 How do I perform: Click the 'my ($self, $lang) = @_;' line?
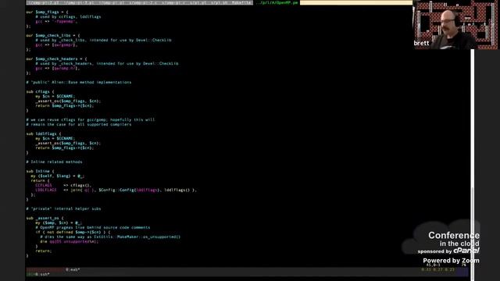57,176
